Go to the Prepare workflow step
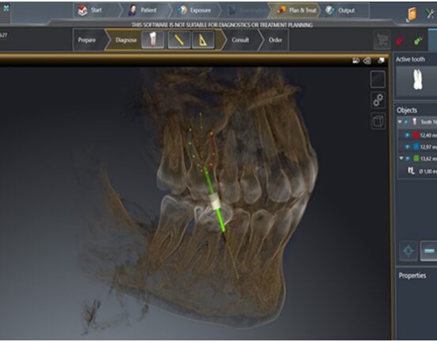 click(x=87, y=40)
